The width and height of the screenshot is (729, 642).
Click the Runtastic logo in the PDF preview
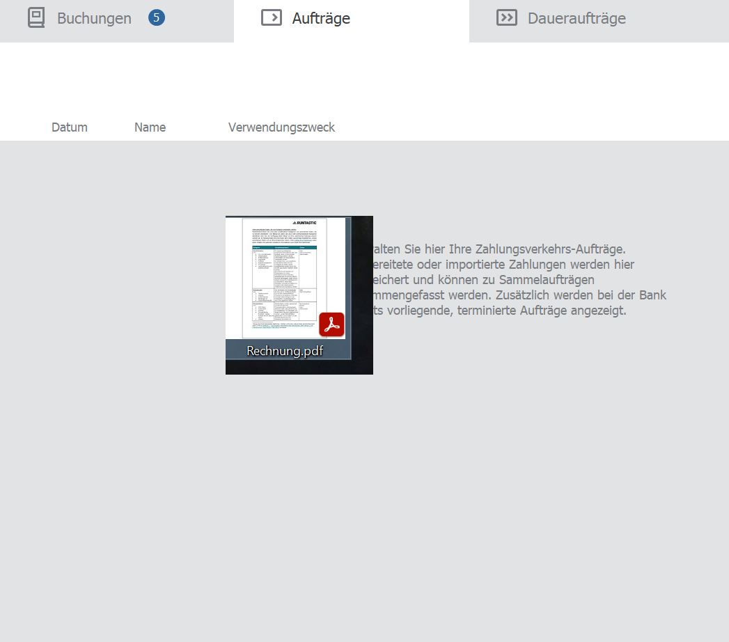pyautogui.click(x=304, y=223)
